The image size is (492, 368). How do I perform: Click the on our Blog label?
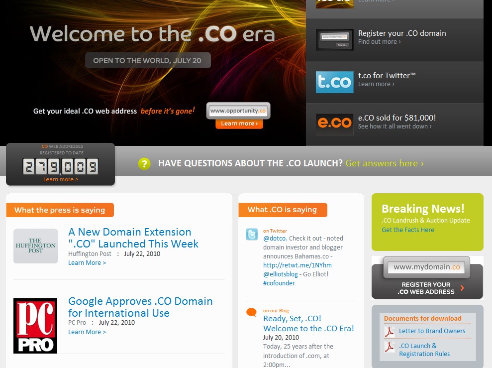[x=276, y=311]
